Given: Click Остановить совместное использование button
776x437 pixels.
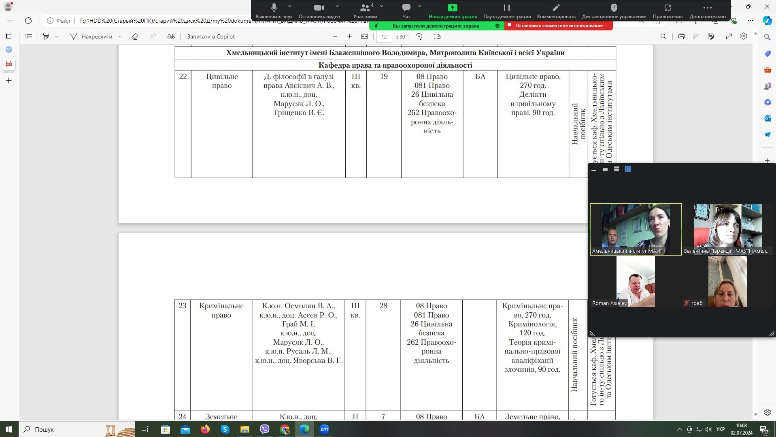Looking at the screenshot, I should tap(559, 26).
